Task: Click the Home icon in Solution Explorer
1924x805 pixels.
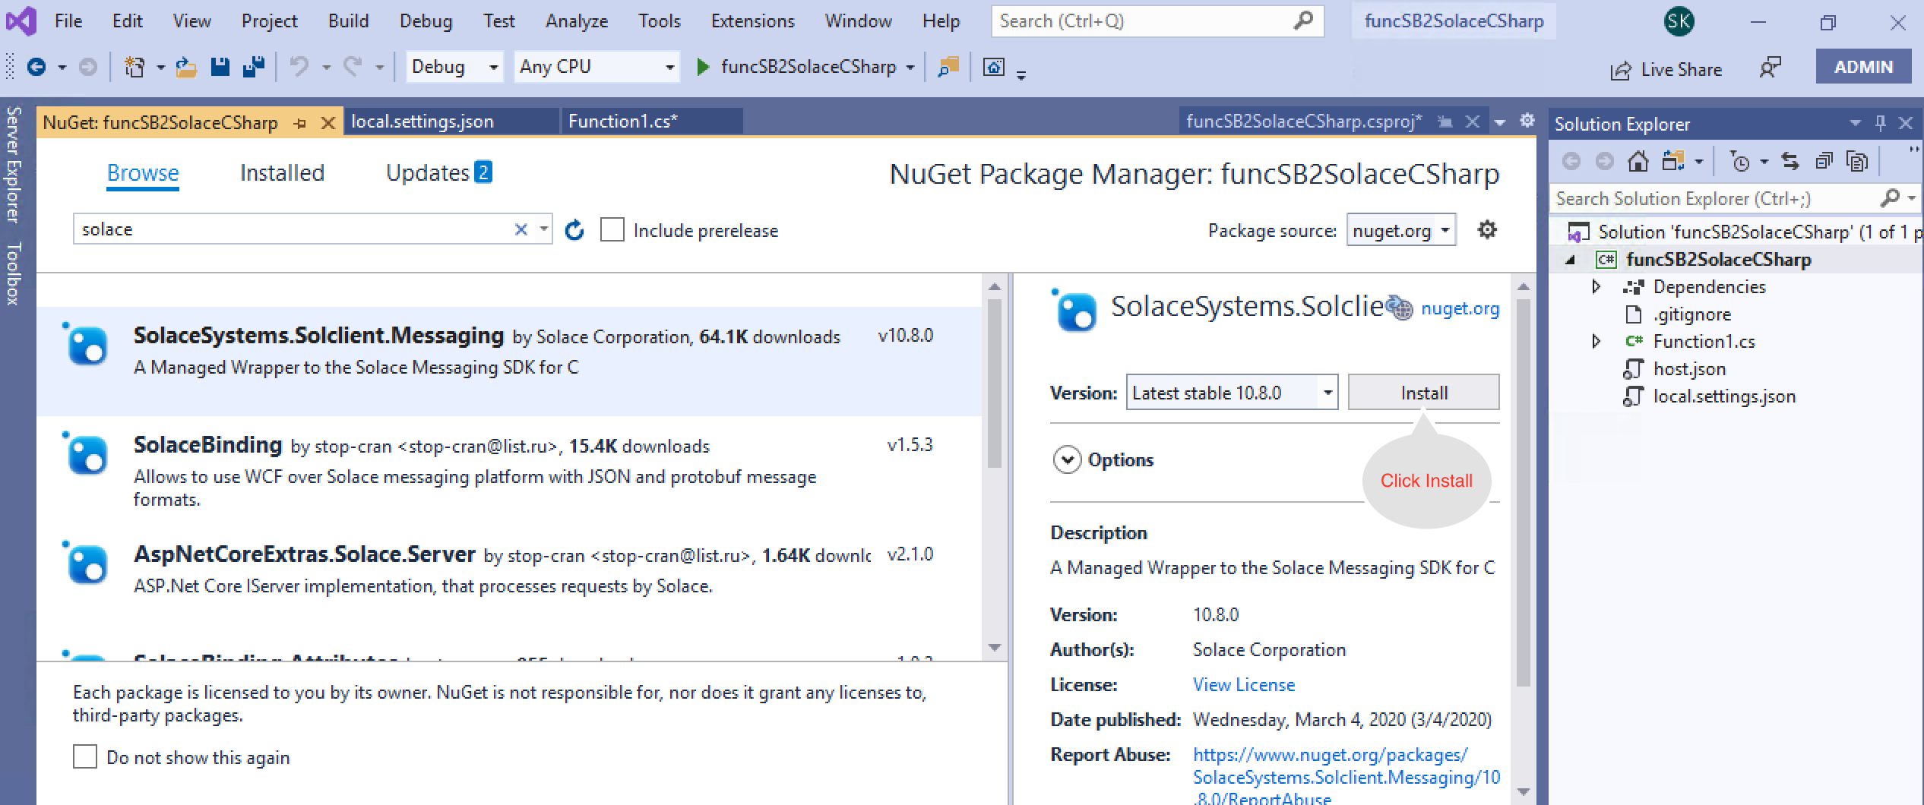Action: pos(1638,161)
